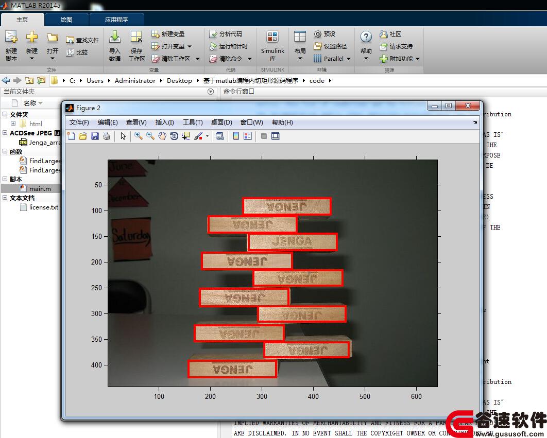Open 查看(V) menu in Figure 2
547x438 pixels.
point(136,122)
